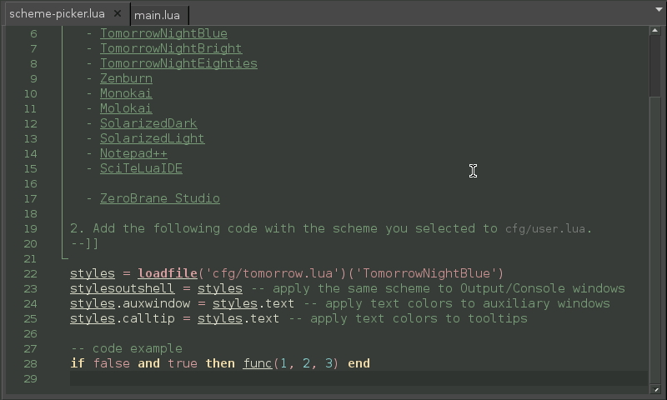Close the scheme-picker.lua tab
The width and height of the screenshot is (667, 400).
coord(118,13)
